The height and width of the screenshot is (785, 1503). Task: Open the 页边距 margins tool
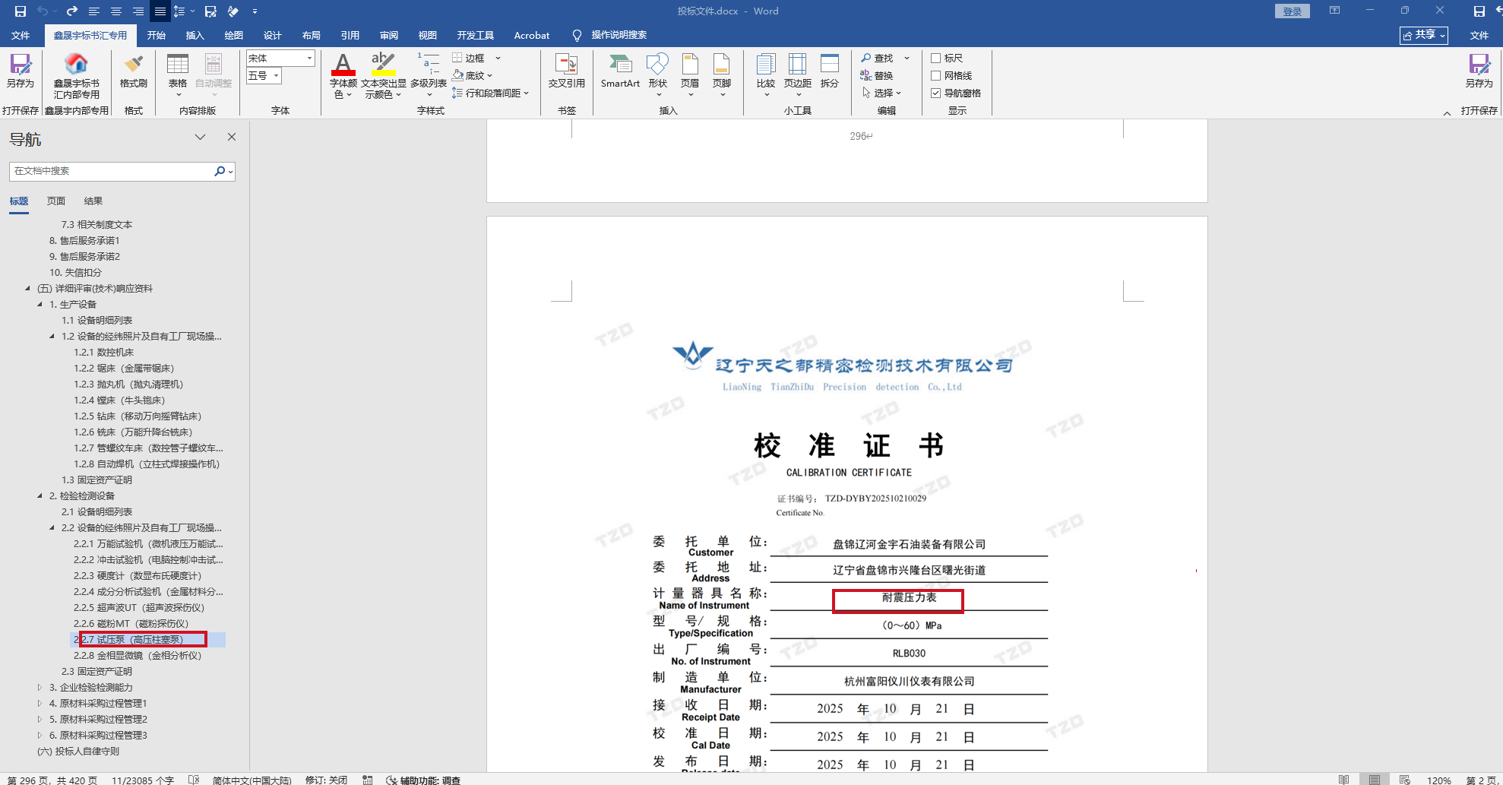point(798,74)
